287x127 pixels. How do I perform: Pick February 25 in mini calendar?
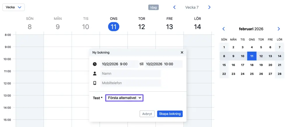pos(252,74)
